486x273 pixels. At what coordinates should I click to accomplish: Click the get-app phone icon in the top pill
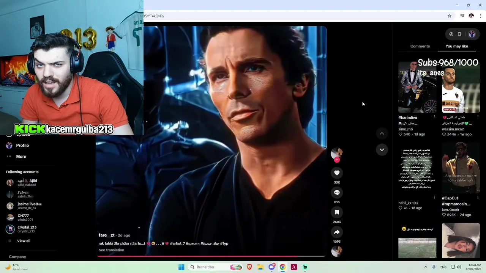click(x=459, y=34)
